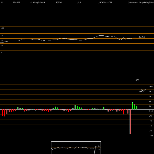Click the MR panel title label
154x154 pixels.
137,80
